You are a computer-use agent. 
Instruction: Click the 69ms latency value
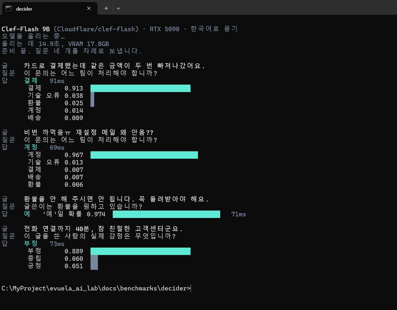[x=57, y=148]
